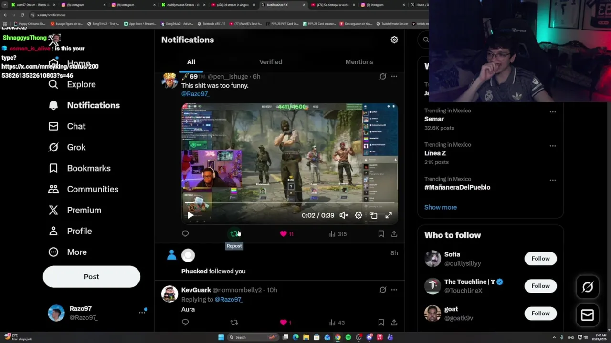
Task: Switch to the Verified notifications tab
Action: click(x=271, y=62)
